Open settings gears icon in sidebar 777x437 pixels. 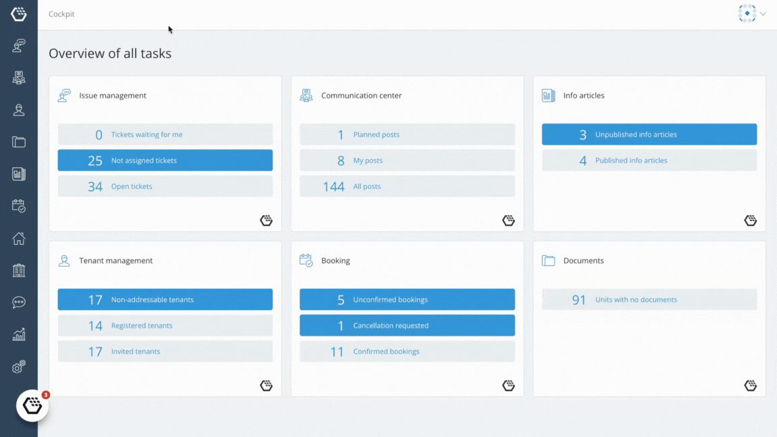click(x=19, y=367)
